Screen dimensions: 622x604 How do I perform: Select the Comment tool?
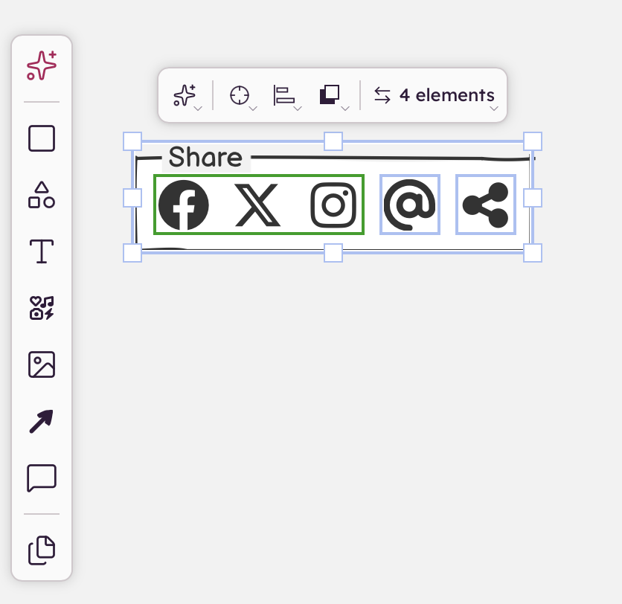pos(42,478)
